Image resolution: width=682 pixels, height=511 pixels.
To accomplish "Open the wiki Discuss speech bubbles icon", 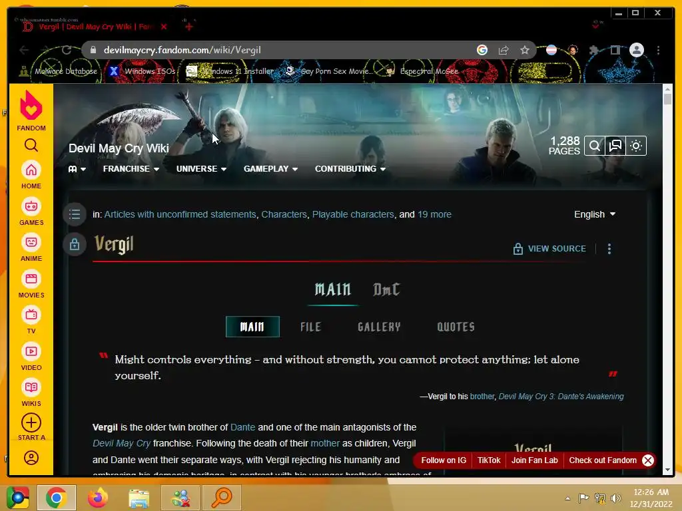I will click(615, 146).
